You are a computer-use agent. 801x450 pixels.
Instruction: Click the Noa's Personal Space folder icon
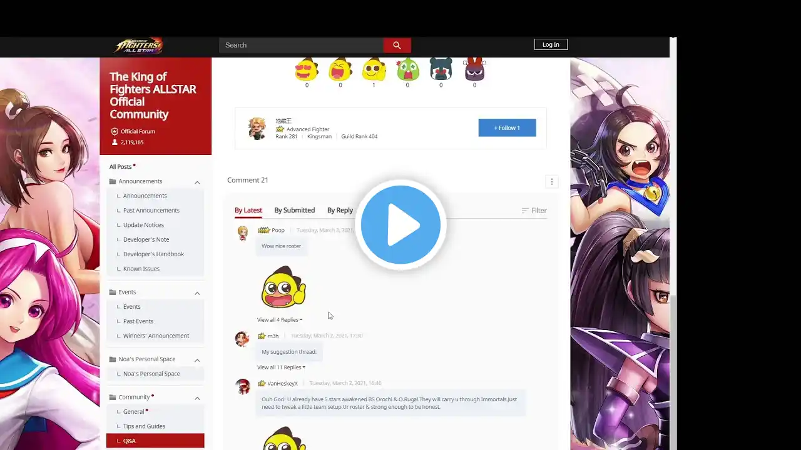[113, 359]
